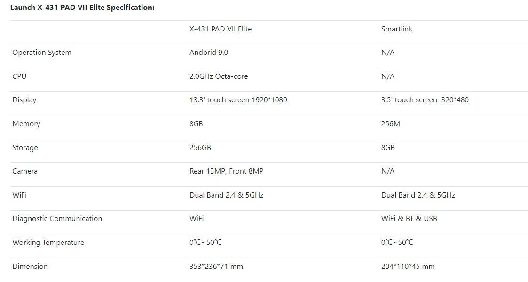The height and width of the screenshot is (282, 528).
Task: Select the X-431 PAD VII Elite column header
Action: (221, 29)
